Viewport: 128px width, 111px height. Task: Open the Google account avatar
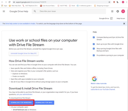pyautogui.click(x=123, y=11)
